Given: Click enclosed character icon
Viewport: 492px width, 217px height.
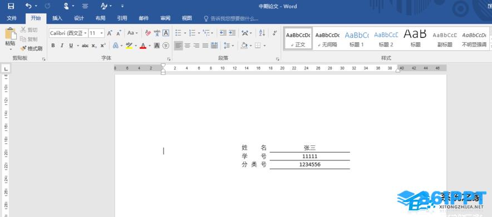Looking at the screenshot, I should point(166,46).
